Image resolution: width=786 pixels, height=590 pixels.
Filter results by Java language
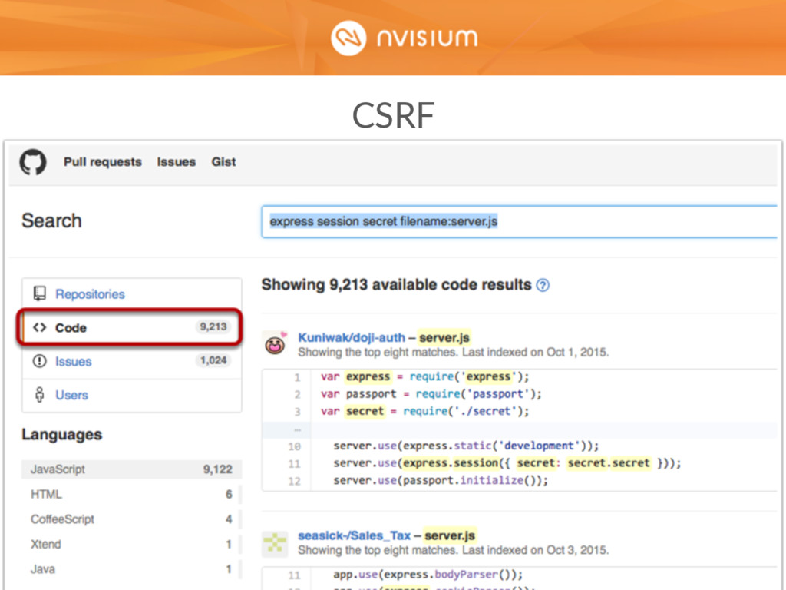click(x=132, y=569)
